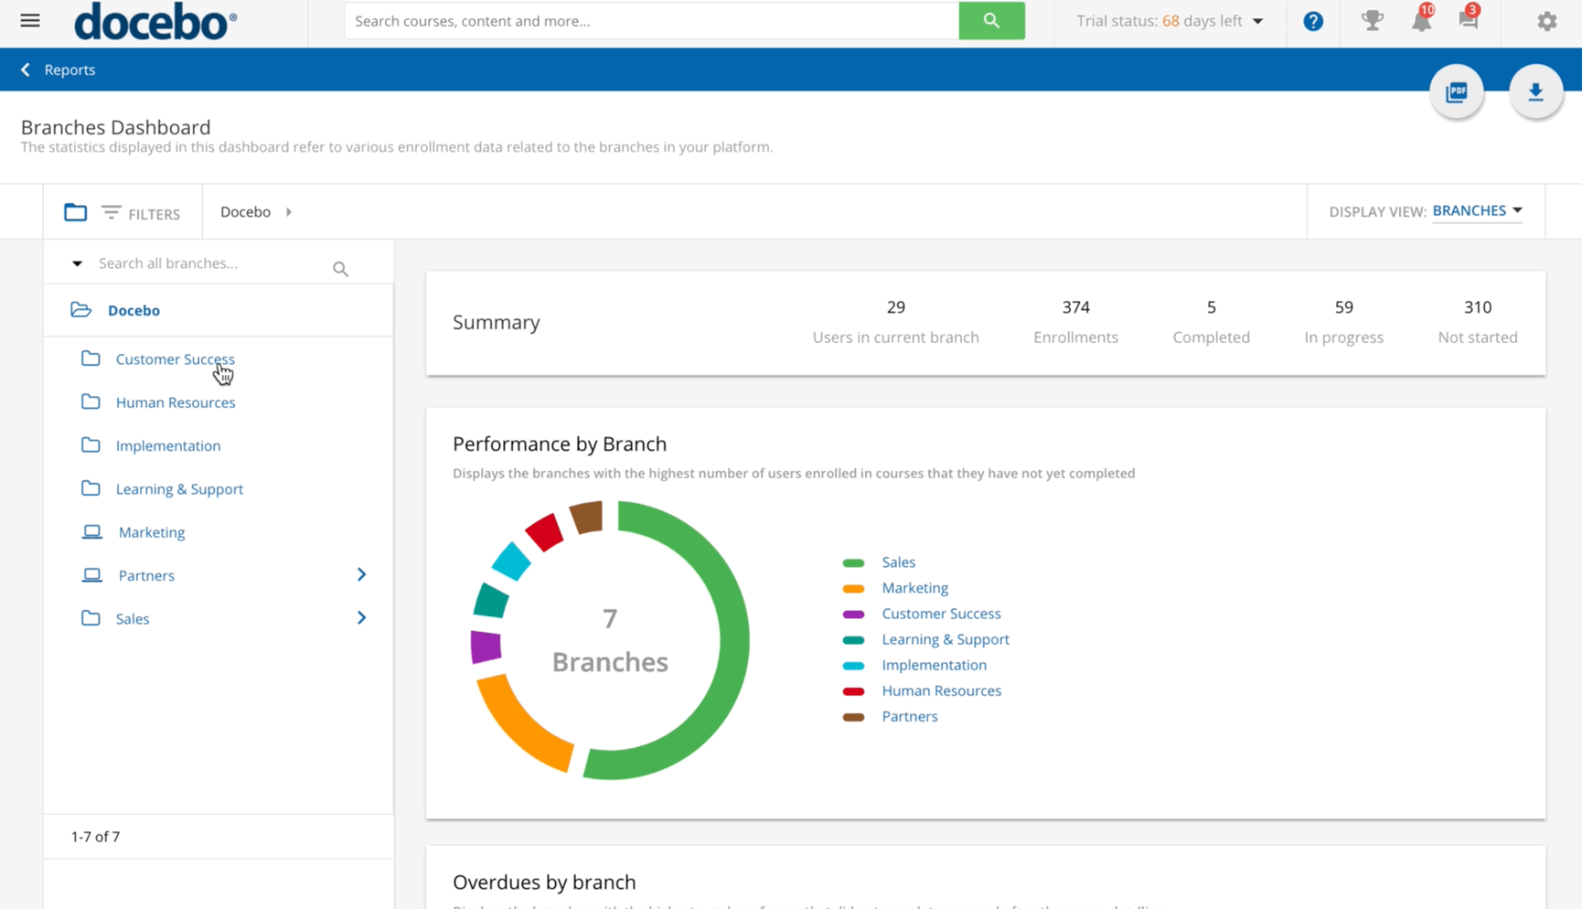Open the Filters panel
1582x909 pixels.
tap(141, 213)
